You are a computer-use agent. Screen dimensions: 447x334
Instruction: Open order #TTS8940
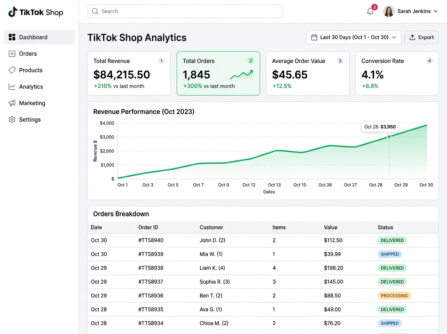coord(151,240)
